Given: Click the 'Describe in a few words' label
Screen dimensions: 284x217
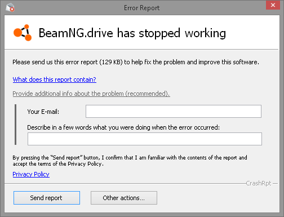Looking at the screenshot, I should [123, 127].
